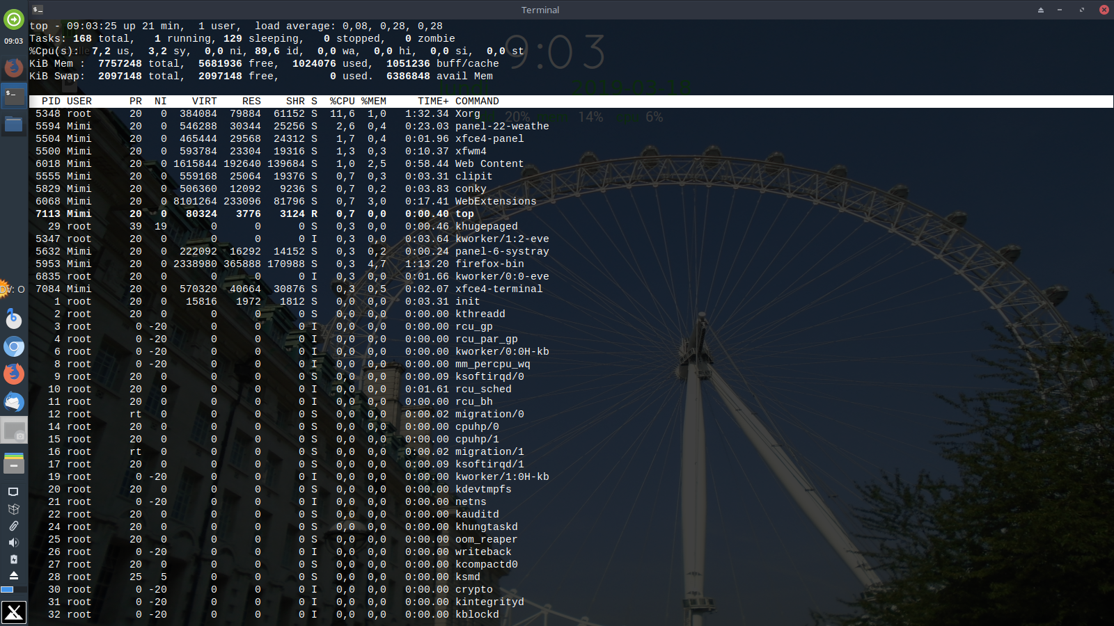Image resolution: width=1114 pixels, height=626 pixels.
Task: Open the MX Linux start menu button
Action: (x=14, y=613)
